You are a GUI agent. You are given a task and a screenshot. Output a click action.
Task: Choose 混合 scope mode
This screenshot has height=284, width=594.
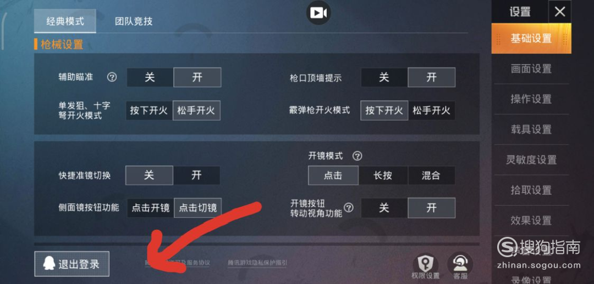(x=431, y=175)
